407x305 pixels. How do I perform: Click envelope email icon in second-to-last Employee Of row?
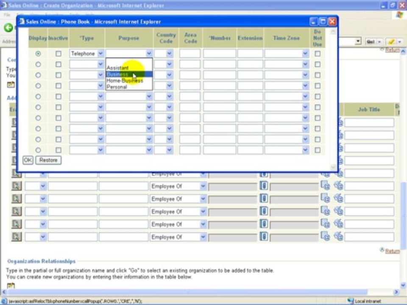(338, 224)
